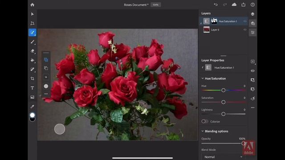The image size is (285, 160).
Task: Select Hue/Saturation 1 name in Layer Properties
Action: tap(224, 68)
